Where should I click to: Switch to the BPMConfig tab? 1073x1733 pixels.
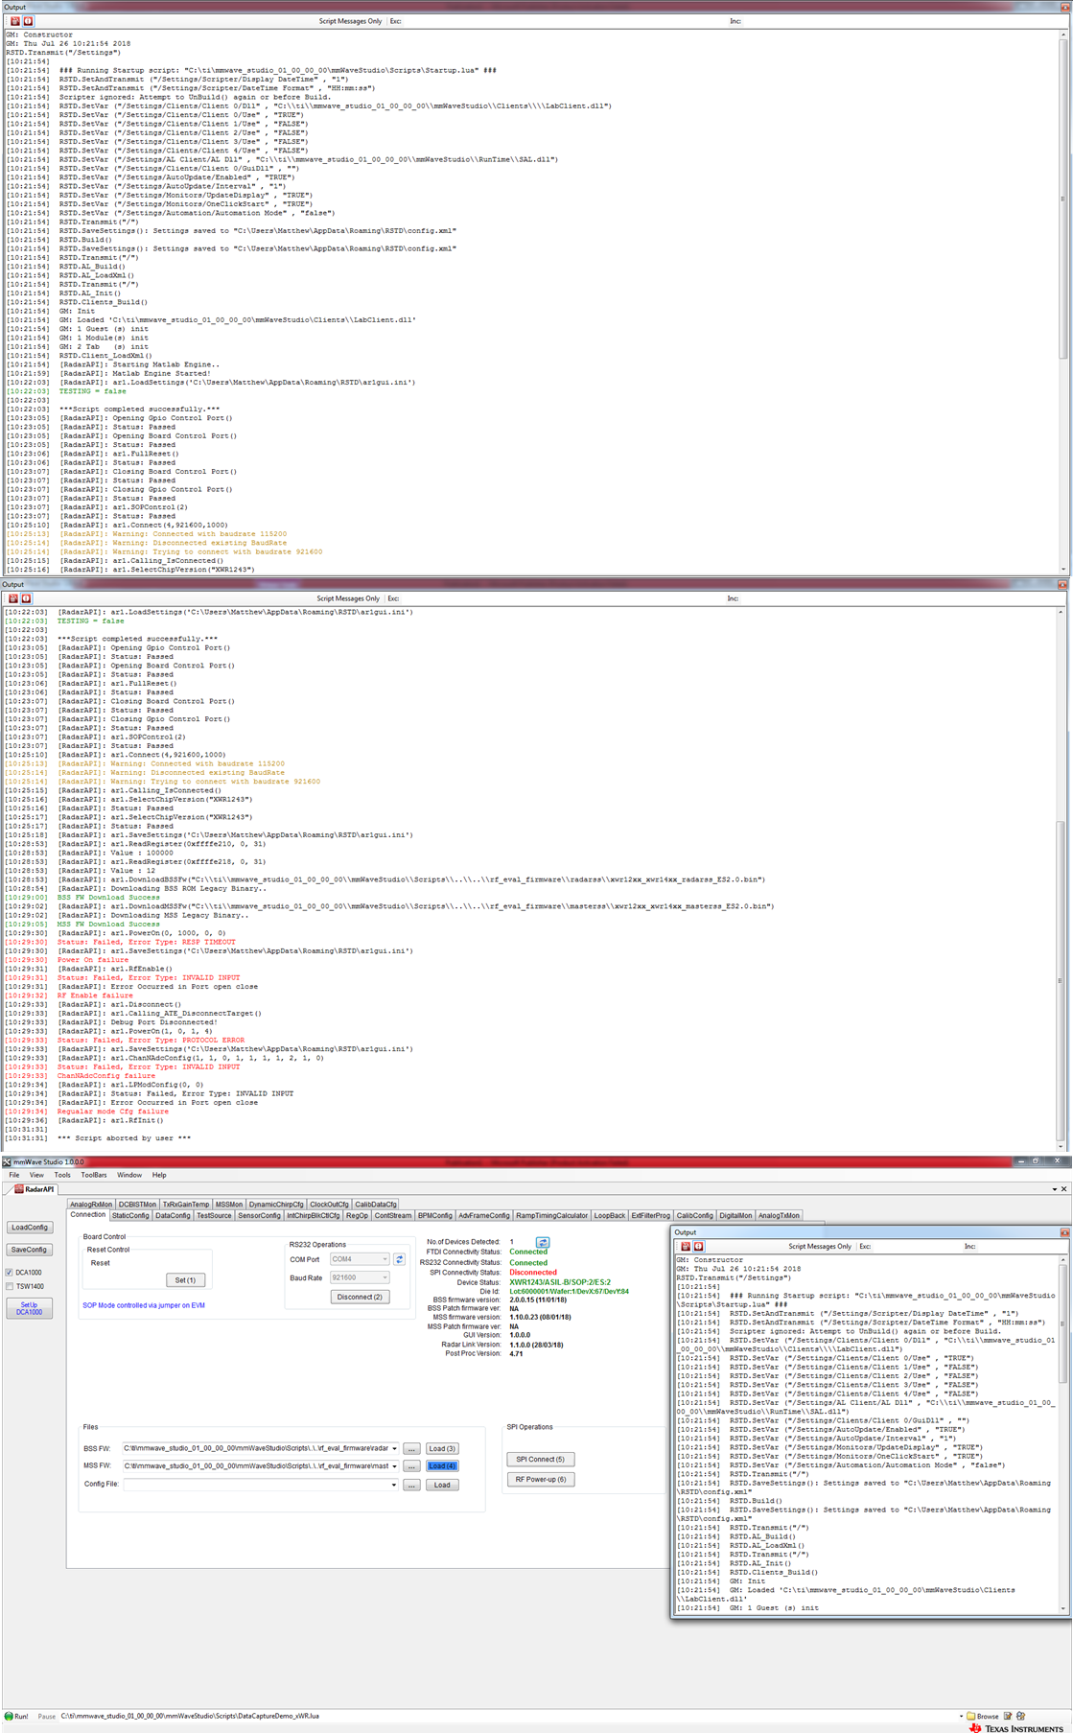[x=434, y=1215]
